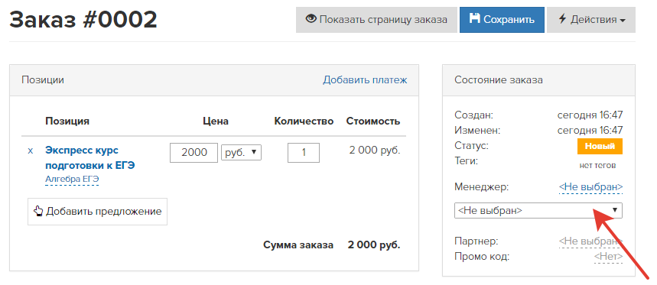The width and height of the screenshot is (657, 285).
Task: Click the Промо код <Нет> link
Action: (x=608, y=257)
